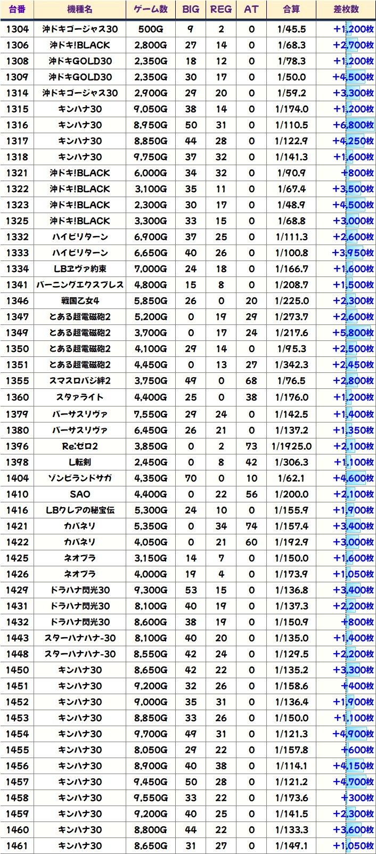Select machine number 1316 cell
Image resolution: width=376 pixels, height=854 pixels.
17,125
